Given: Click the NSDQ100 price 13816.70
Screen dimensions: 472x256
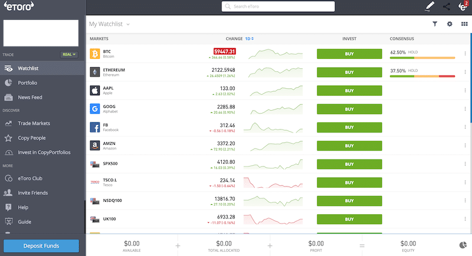Looking at the screenshot, I should pos(225,199).
